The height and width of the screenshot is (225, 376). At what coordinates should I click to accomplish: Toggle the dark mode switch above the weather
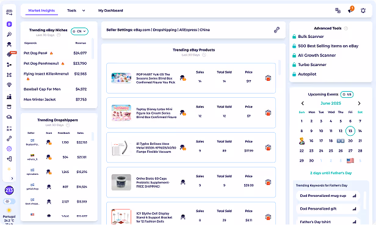(9, 201)
